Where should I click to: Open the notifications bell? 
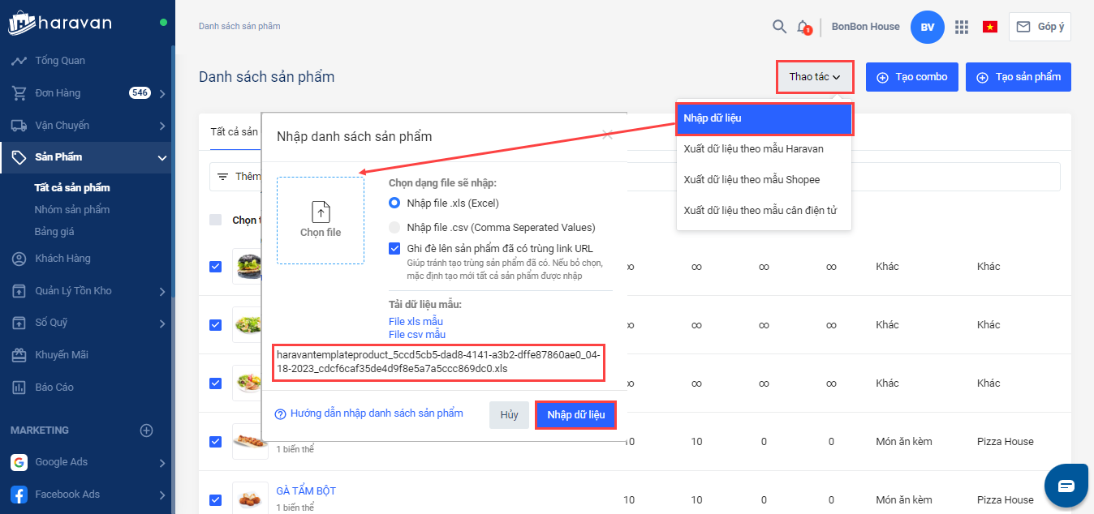point(803,27)
